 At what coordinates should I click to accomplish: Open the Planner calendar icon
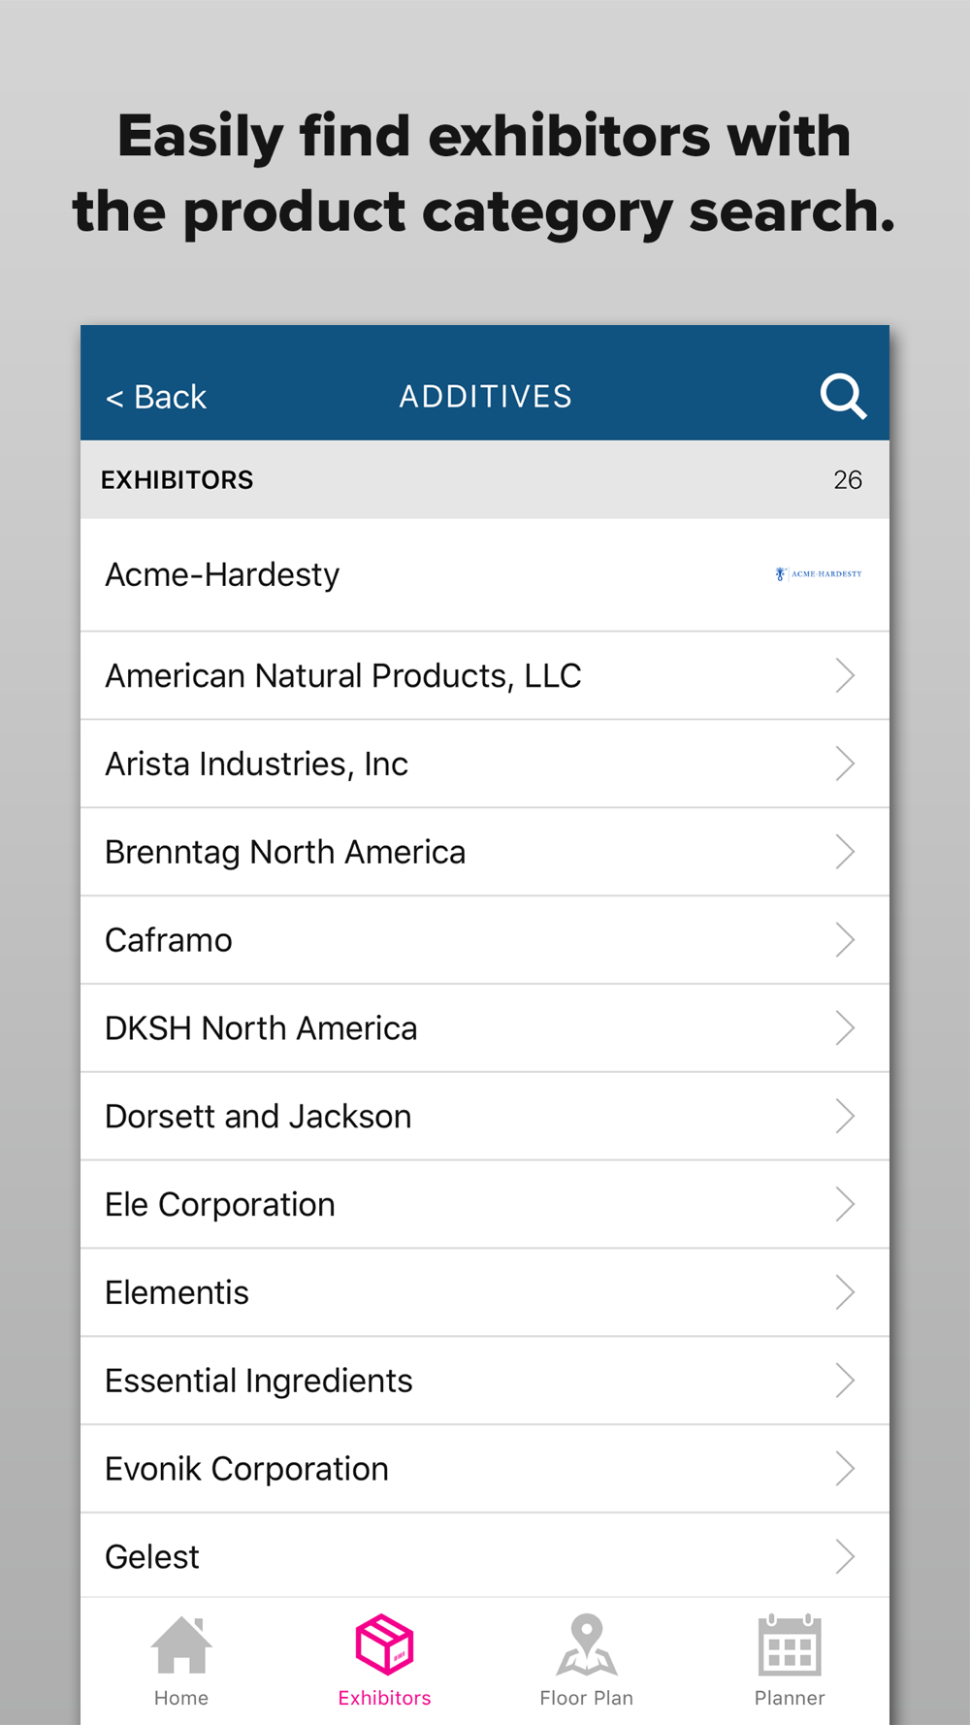click(790, 1644)
